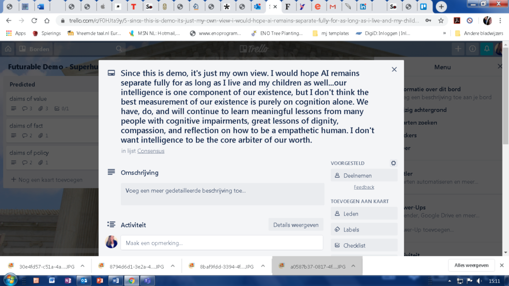Switch to the Gmail tab
Image resolution: width=509 pixels, height=286 pixels.
click(x=333, y=6)
